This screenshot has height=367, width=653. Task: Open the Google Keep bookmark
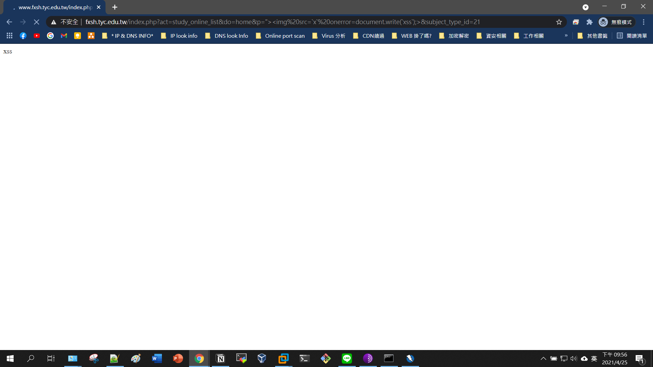click(x=78, y=36)
